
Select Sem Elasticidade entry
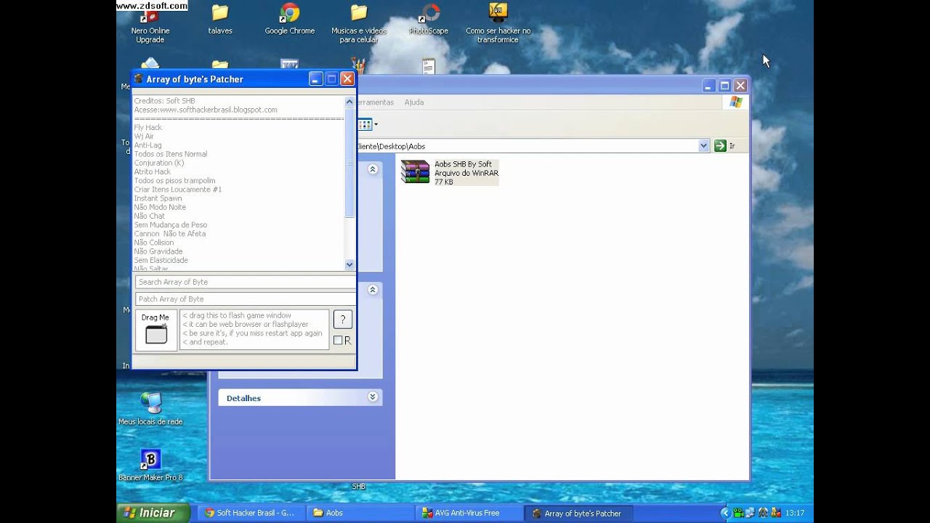coord(161,260)
